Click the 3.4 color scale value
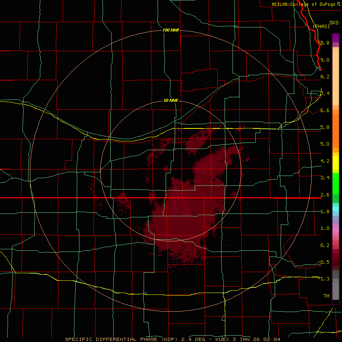342x342 pixels. tap(325, 178)
